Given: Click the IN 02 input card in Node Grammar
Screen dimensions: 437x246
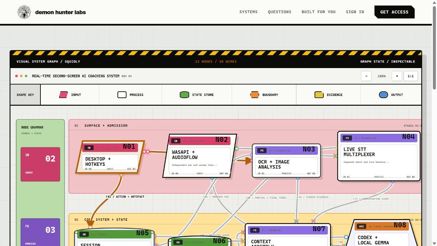Looking at the screenshot, I should tap(40, 164).
